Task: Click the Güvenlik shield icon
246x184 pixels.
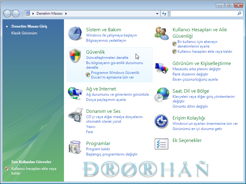Action: (75, 56)
